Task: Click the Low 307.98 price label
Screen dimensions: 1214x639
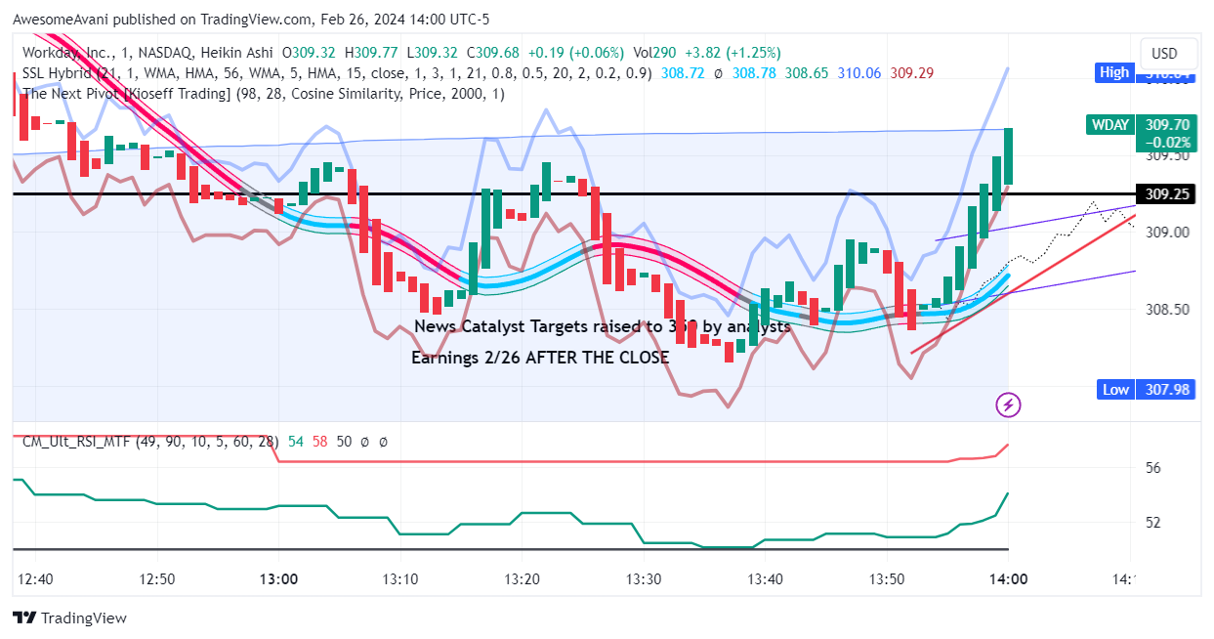Action: [1146, 389]
